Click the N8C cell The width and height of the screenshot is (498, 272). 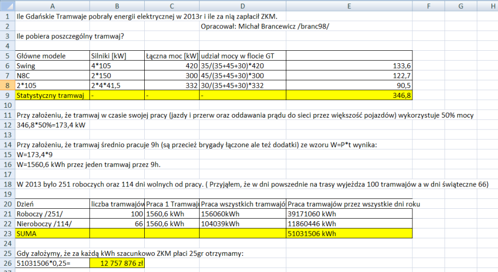52,76
